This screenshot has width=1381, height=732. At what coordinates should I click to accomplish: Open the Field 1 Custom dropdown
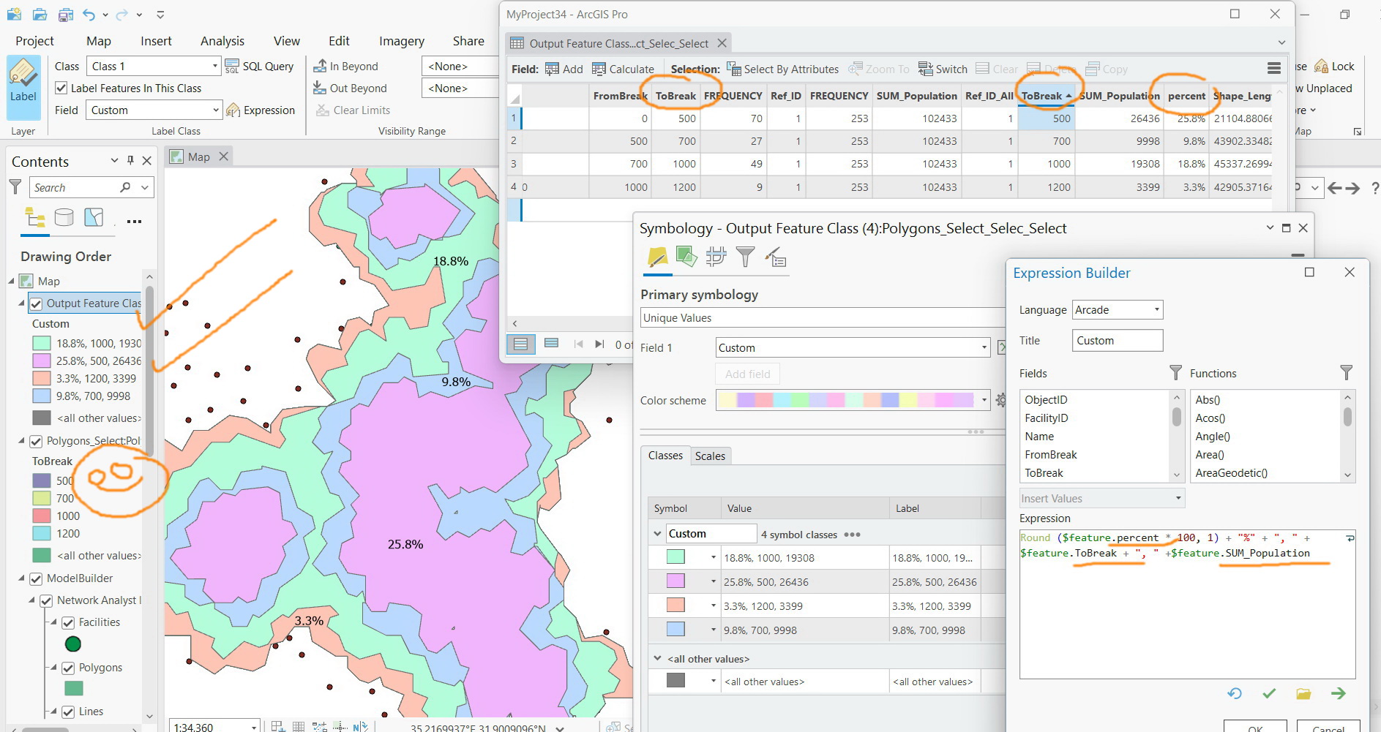point(984,347)
